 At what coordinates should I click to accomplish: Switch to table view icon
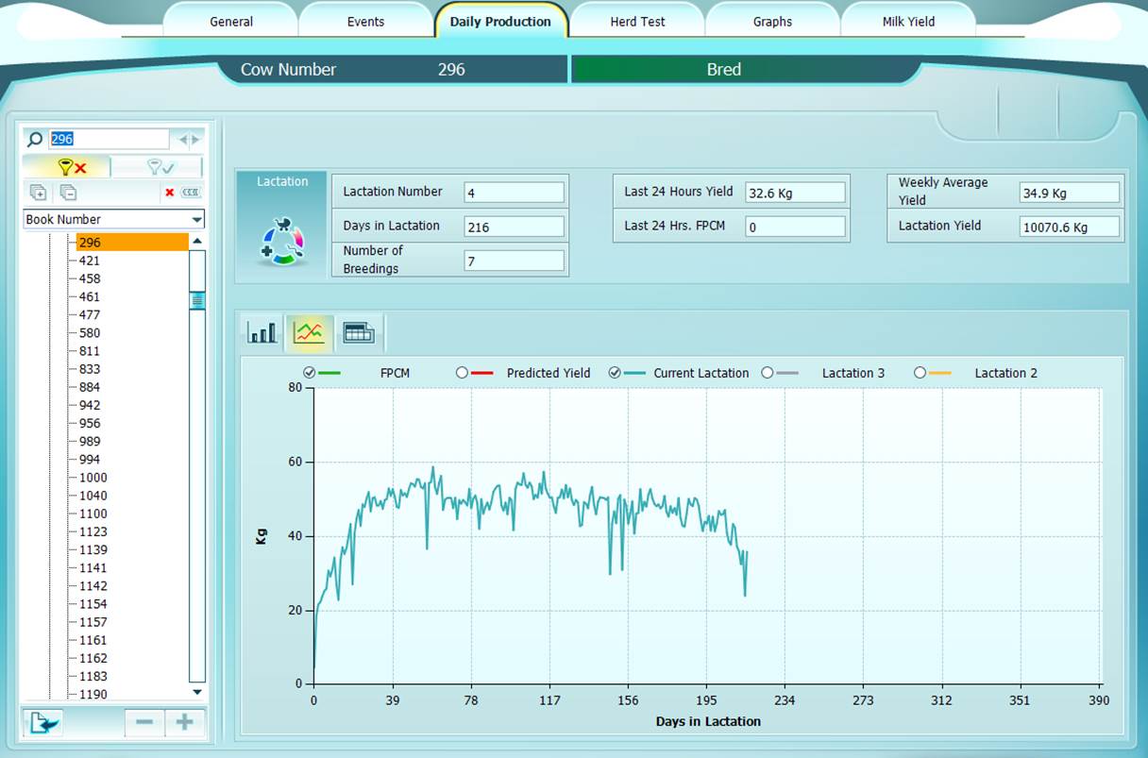(359, 332)
